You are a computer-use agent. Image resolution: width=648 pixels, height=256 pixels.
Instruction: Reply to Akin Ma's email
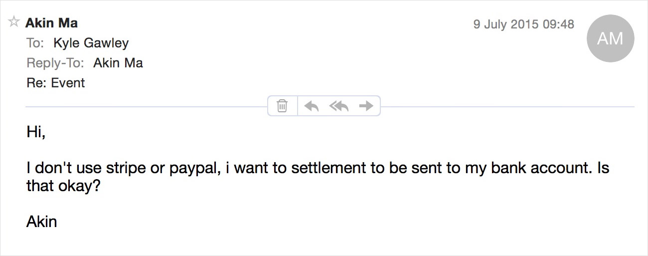[312, 106]
